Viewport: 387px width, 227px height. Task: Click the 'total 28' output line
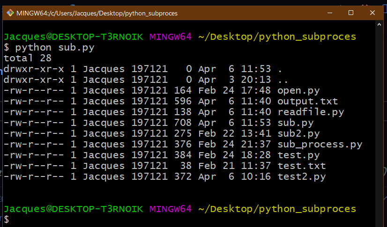pyautogui.click(x=28, y=58)
